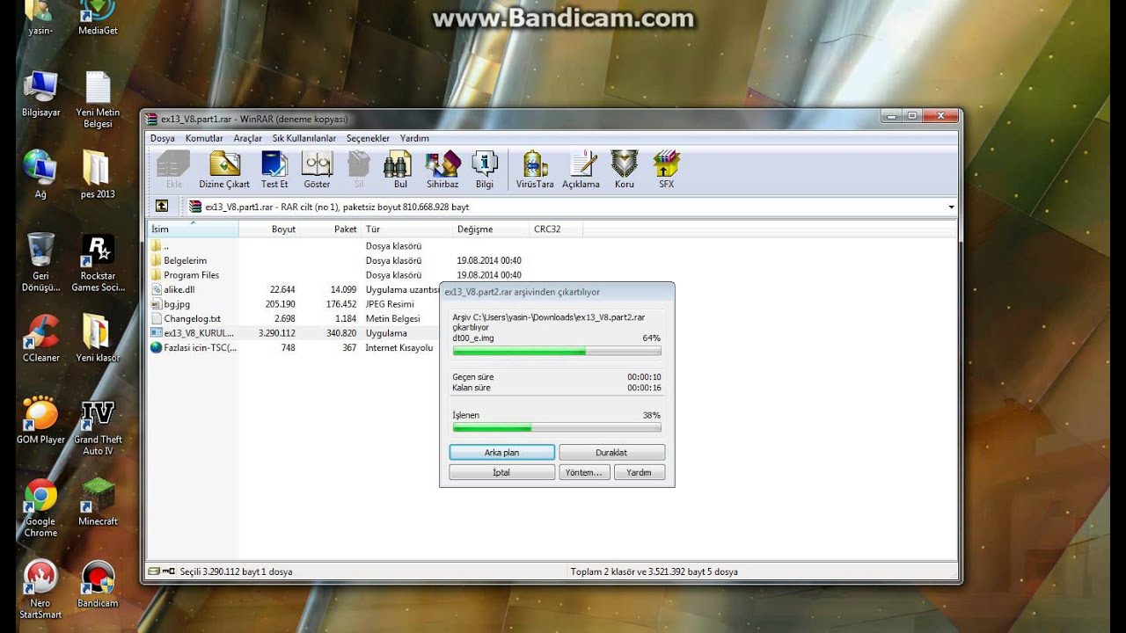
Task: Sort by CRC32 column header
Action: tap(555, 229)
